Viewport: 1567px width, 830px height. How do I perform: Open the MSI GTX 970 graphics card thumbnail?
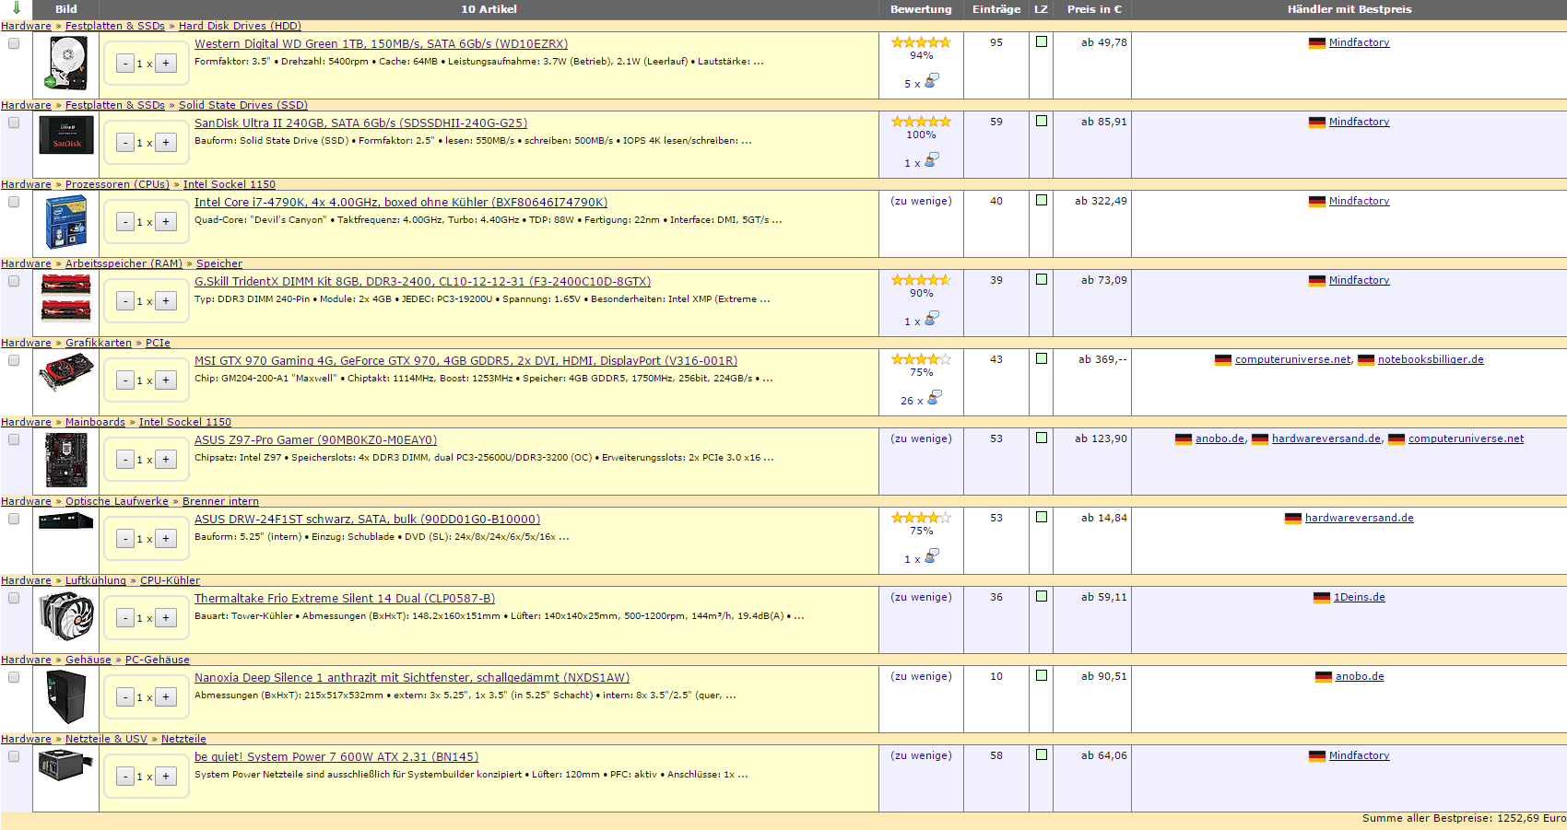66,373
